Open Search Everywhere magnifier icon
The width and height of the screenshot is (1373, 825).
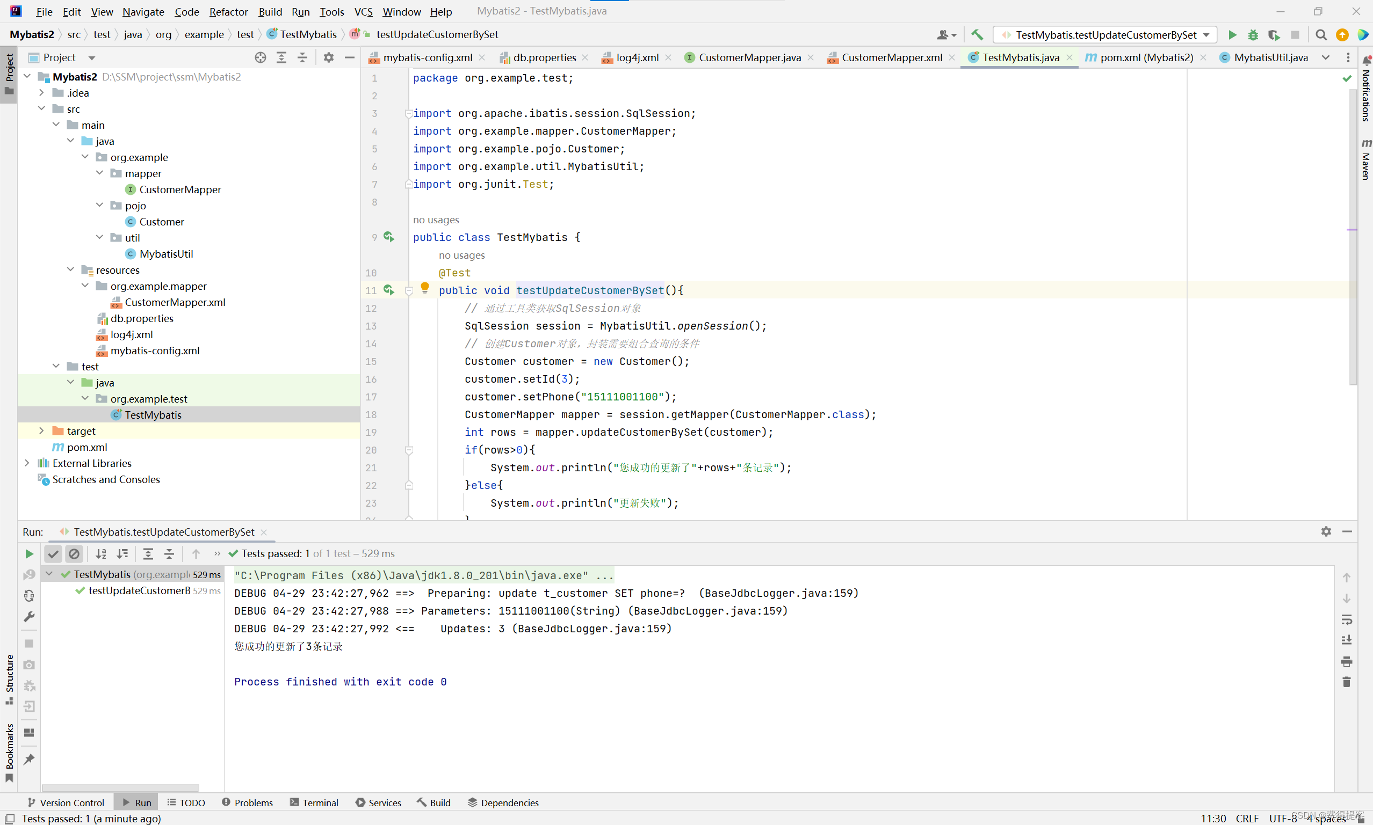click(1321, 34)
